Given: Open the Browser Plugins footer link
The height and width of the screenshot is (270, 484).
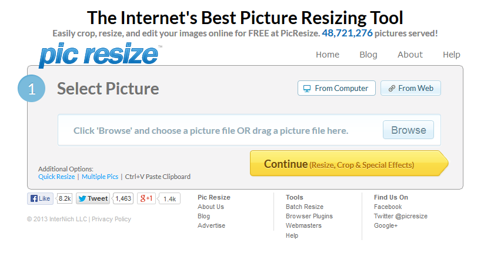Looking at the screenshot, I should click(x=309, y=216).
